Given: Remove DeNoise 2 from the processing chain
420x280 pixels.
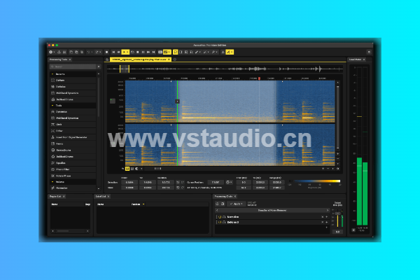Looking at the screenshot, I should [x=322, y=223].
